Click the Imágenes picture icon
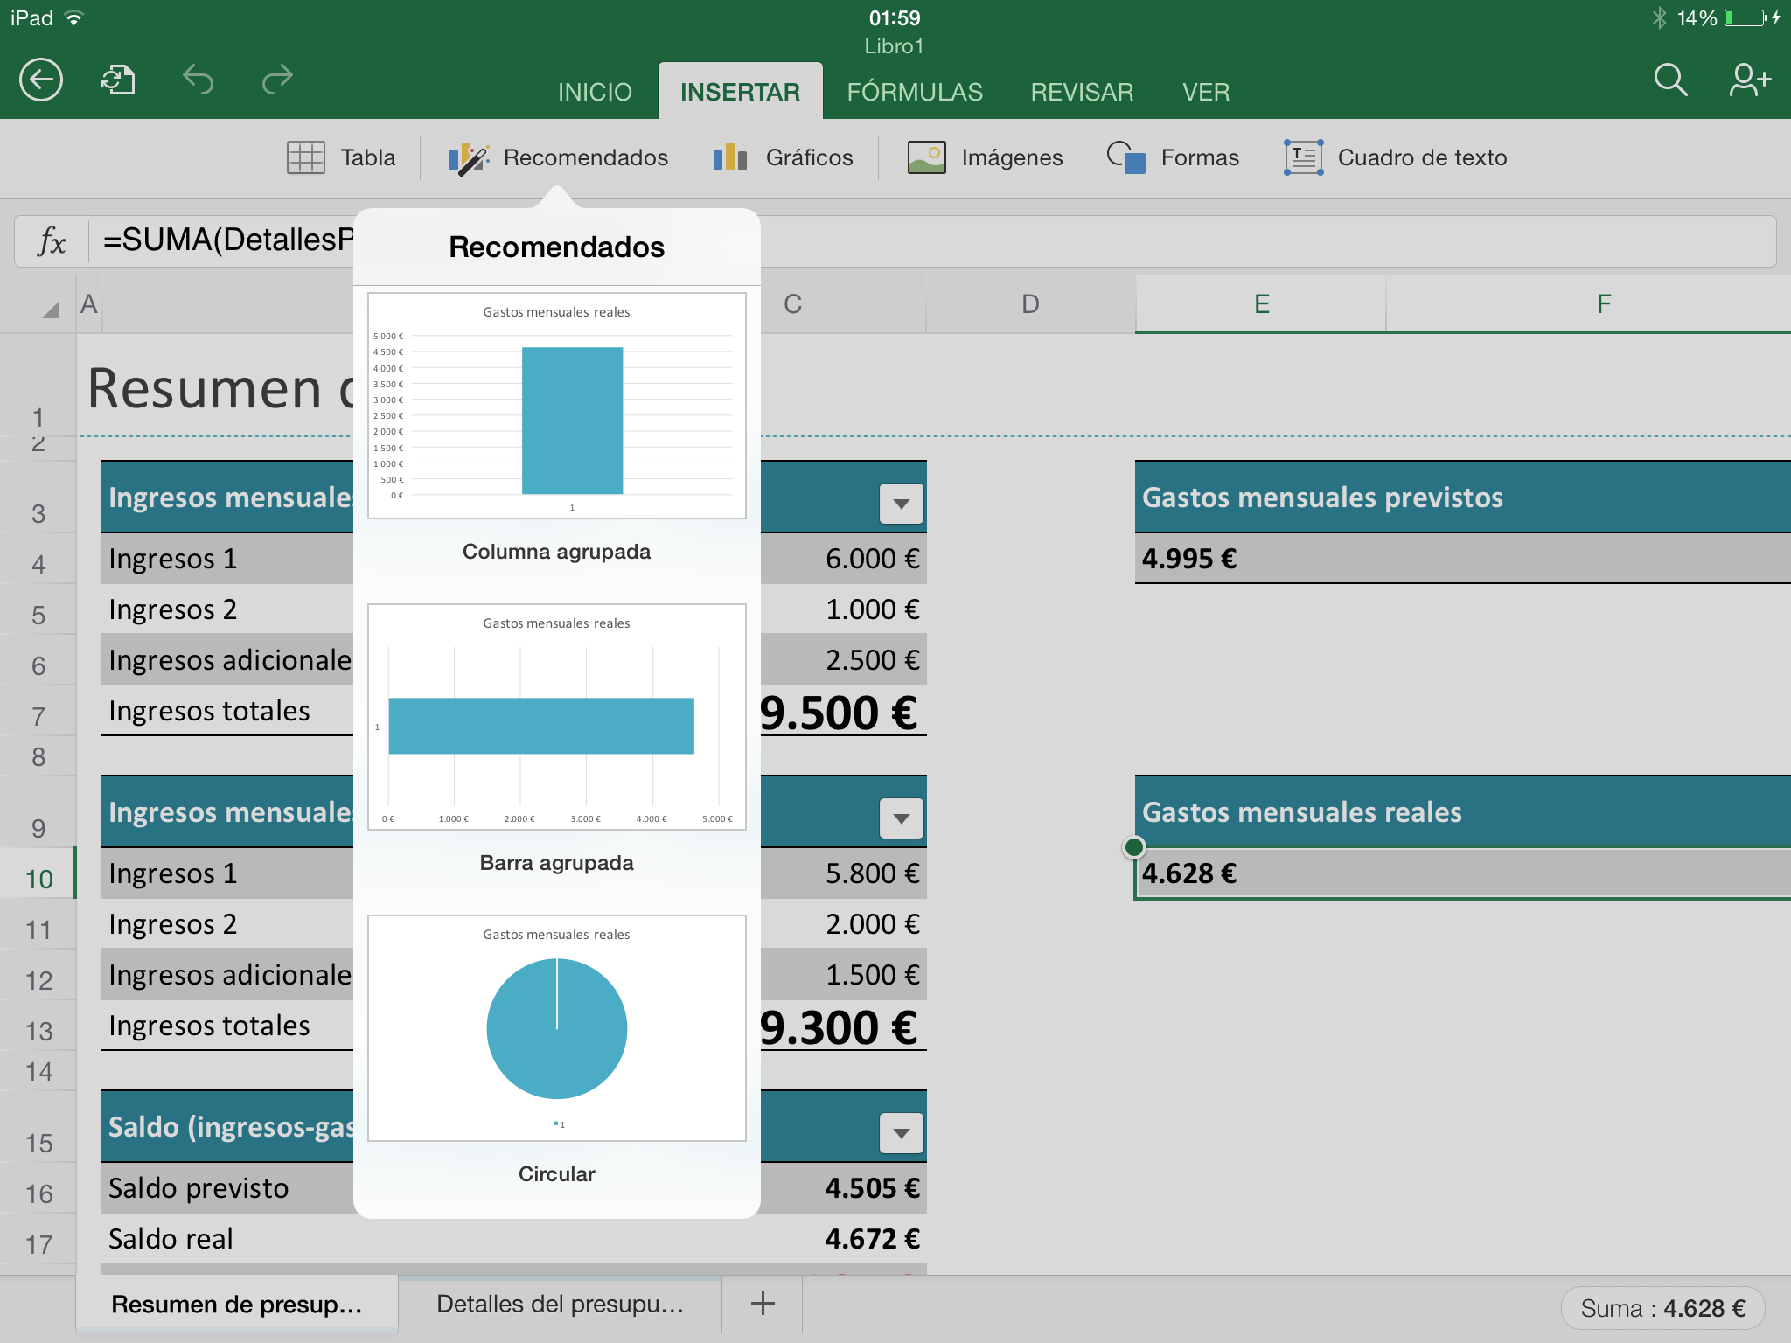Image resolution: width=1791 pixels, height=1343 pixels. click(985, 157)
